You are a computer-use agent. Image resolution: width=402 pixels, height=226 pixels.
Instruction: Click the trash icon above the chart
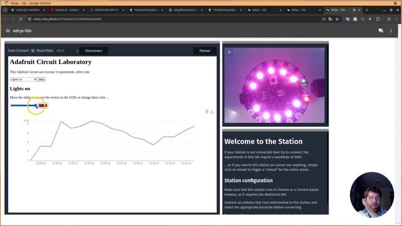(x=207, y=112)
